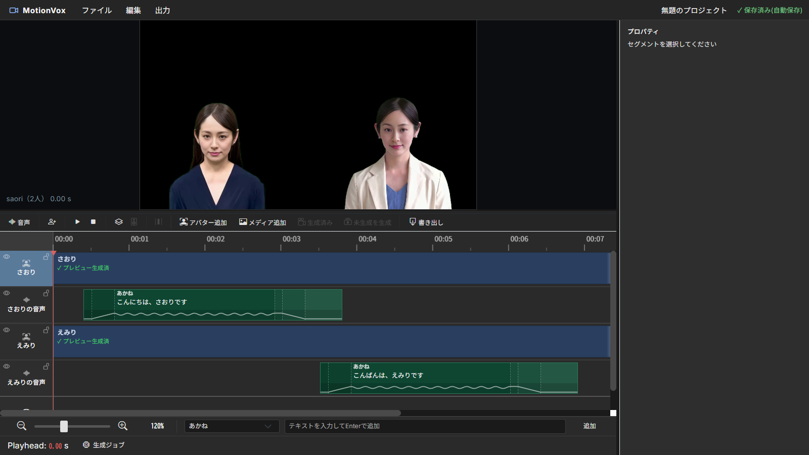Open 生成ジョブ generation jobs

104,445
